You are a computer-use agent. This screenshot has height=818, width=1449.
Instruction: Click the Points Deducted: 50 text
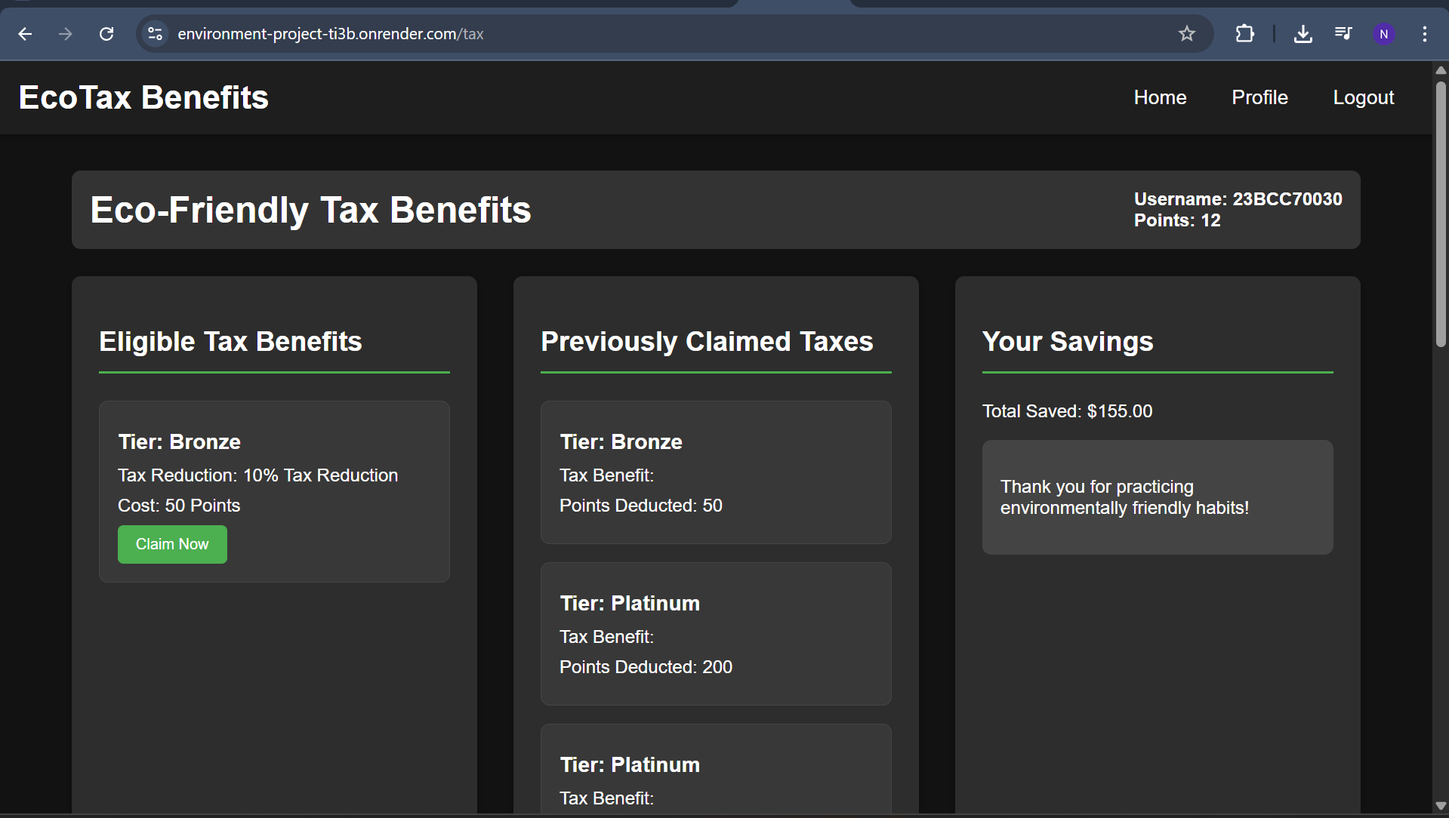(640, 506)
